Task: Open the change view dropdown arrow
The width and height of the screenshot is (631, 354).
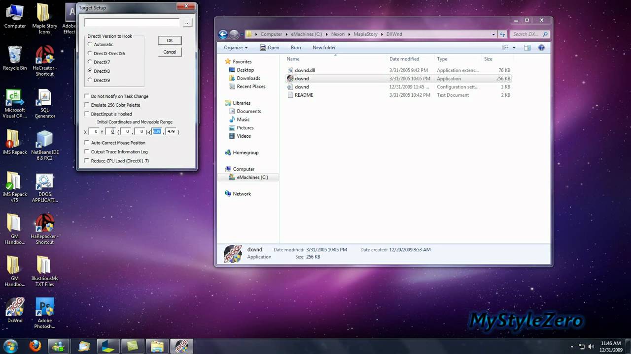Action: [x=514, y=48]
